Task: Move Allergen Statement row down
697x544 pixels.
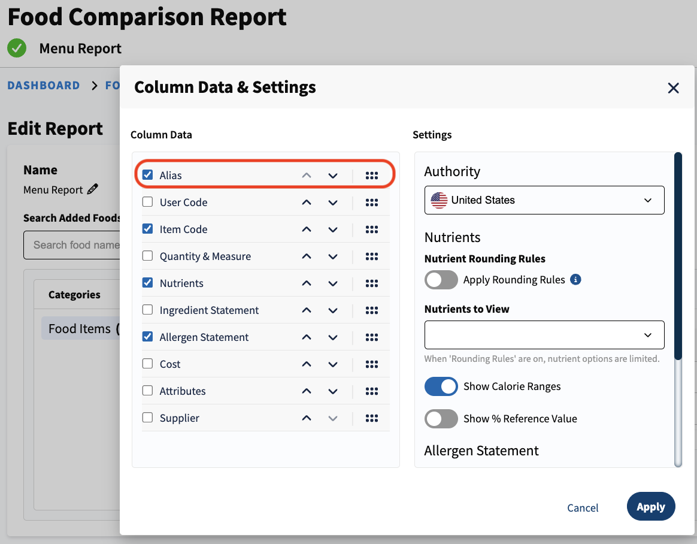Action: [332, 338]
